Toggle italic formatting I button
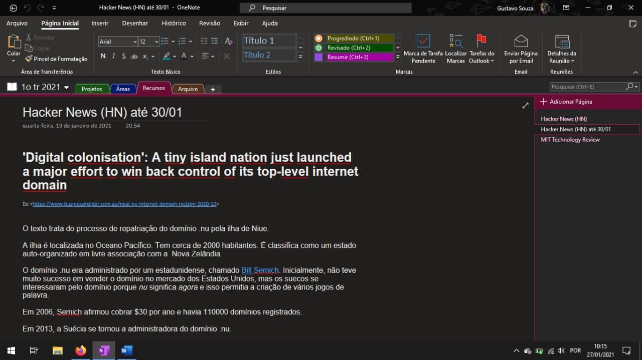642x360 pixels. coord(114,56)
